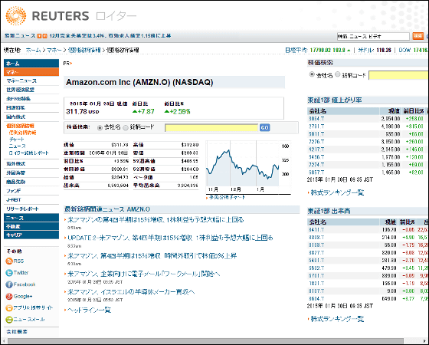
Task: Open ニュース submenu under 個別銘柄情報
Action: (x=17, y=146)
